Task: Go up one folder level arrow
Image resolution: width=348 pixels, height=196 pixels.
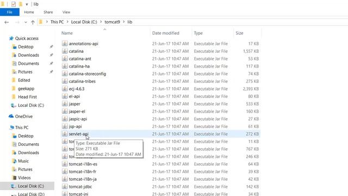Action: pos(33,22)
